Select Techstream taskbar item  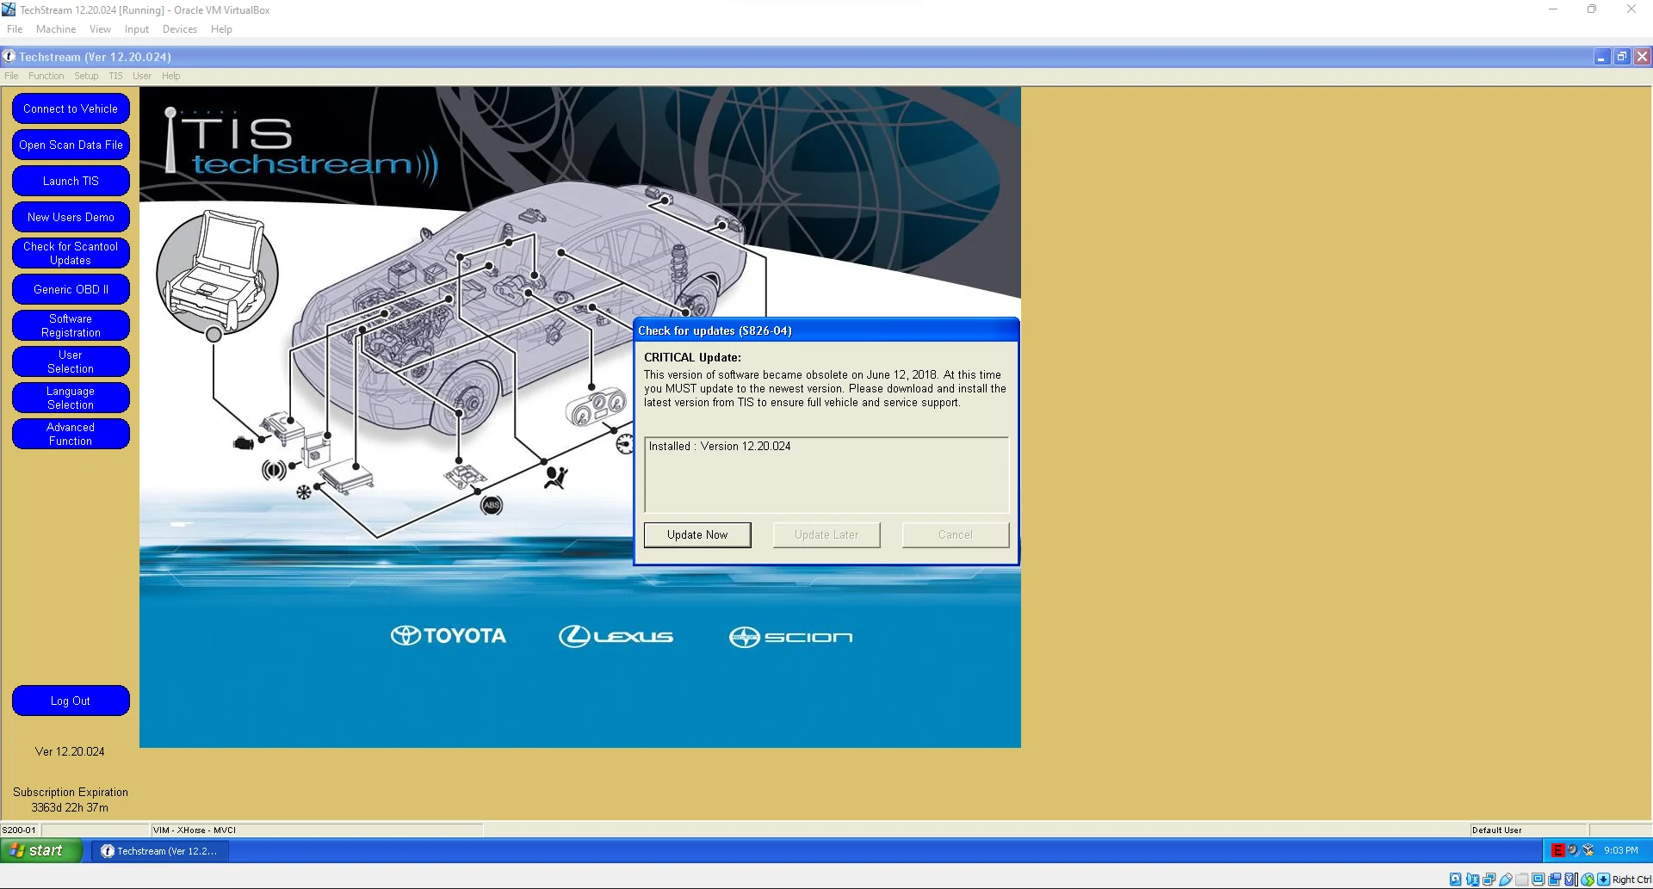pos(159,851)
